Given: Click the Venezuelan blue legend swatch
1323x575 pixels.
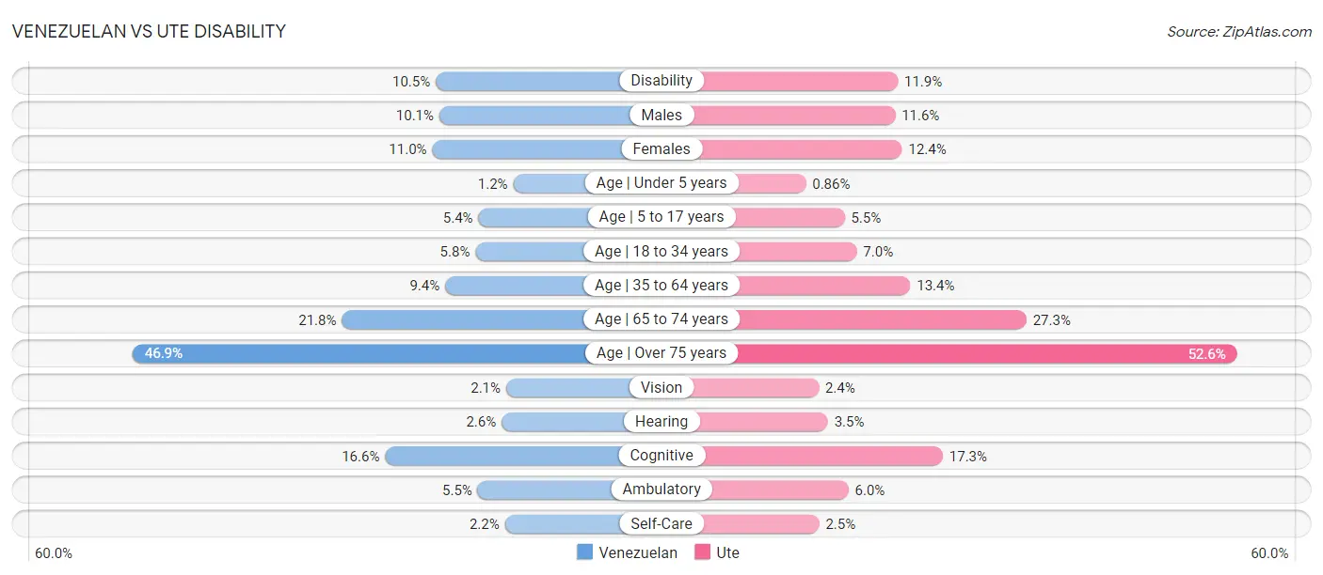Looking at the screenshot, I should [x=585, y=552].
